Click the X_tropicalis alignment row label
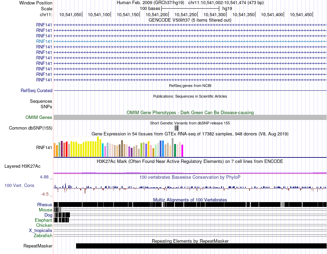Viewport: 327px width, 254px height. pyautogui.click(x=41, y=231)
